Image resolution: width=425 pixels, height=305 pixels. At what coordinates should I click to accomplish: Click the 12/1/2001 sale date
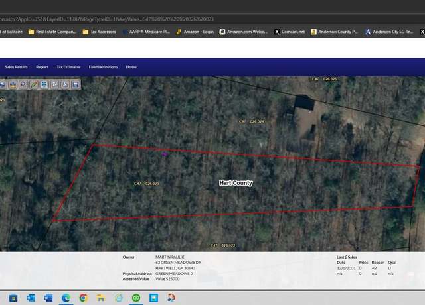tap(346, 268)
